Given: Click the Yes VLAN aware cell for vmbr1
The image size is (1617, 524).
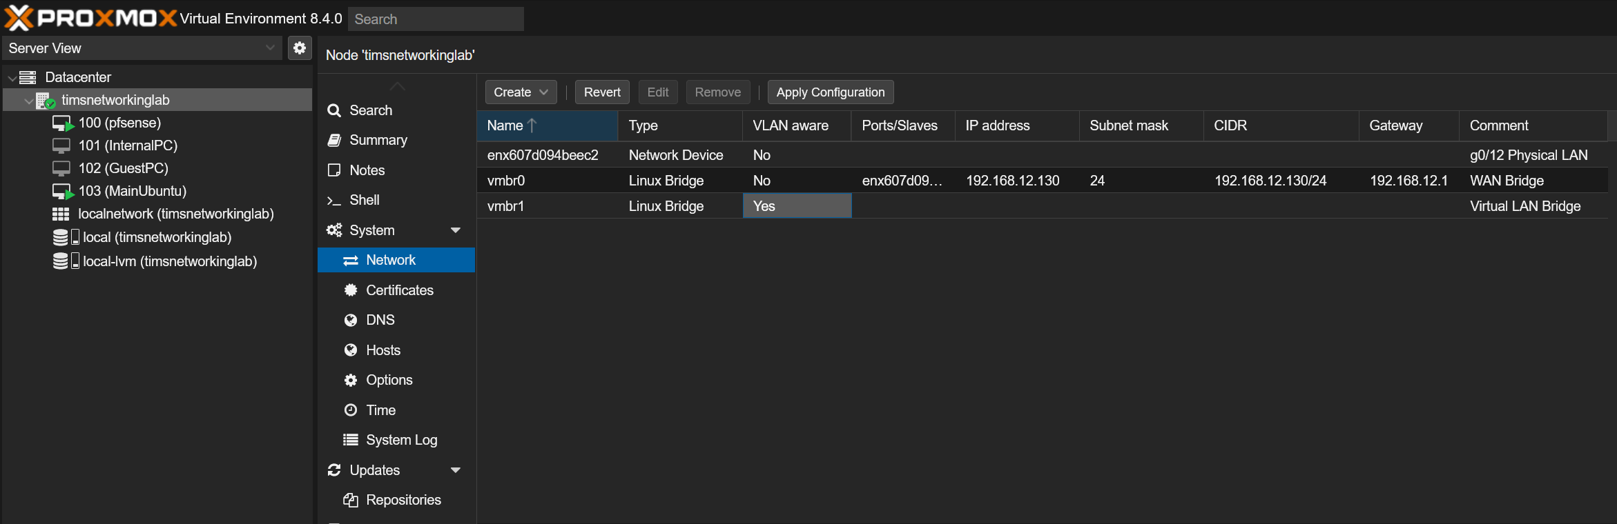Looking at the screenshot, I should point(797,206).
